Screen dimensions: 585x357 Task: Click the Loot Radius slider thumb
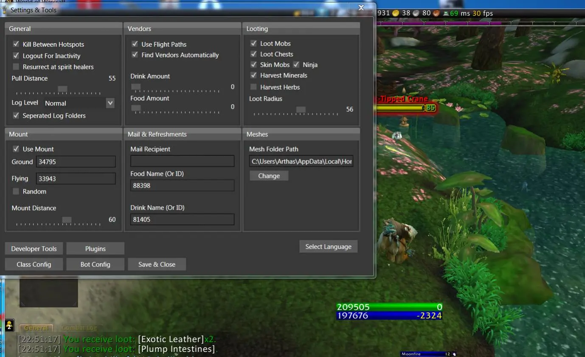click(x=301, y=110)
